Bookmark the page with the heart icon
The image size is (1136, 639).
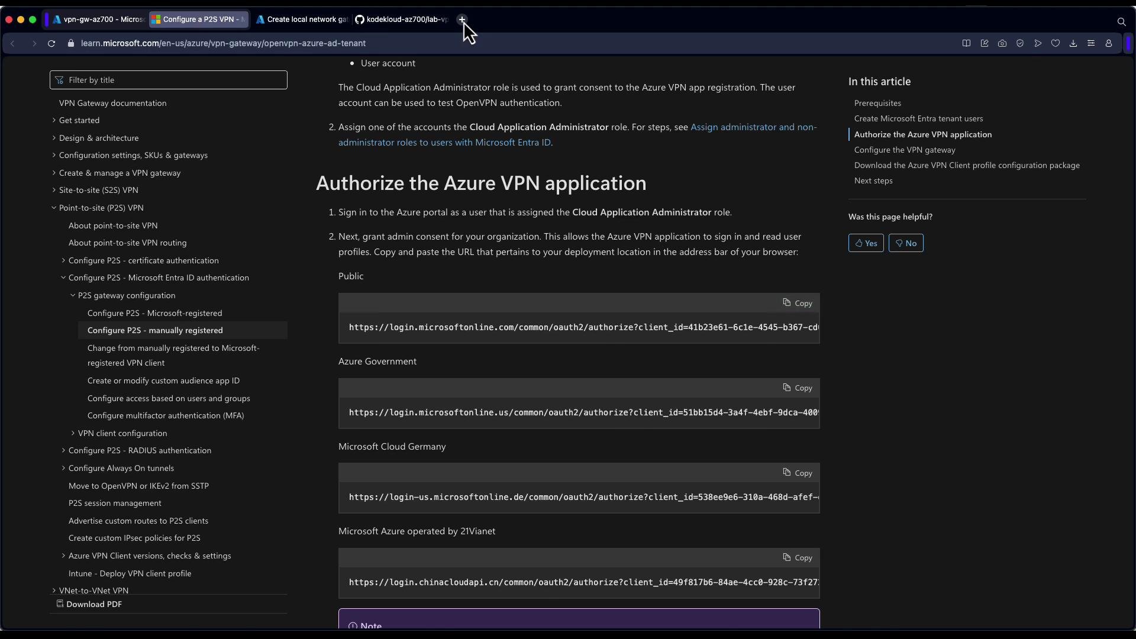point(1056,43)
